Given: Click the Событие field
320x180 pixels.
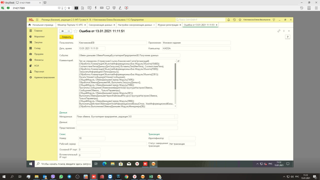Looking at the screenshot, I should coord(129,55).
